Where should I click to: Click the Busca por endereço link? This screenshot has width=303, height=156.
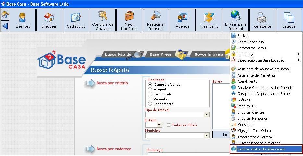point(114,149)
